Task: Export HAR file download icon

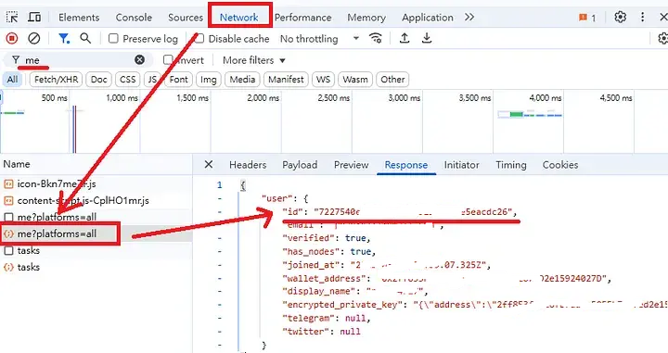Action: click(427, 39)
